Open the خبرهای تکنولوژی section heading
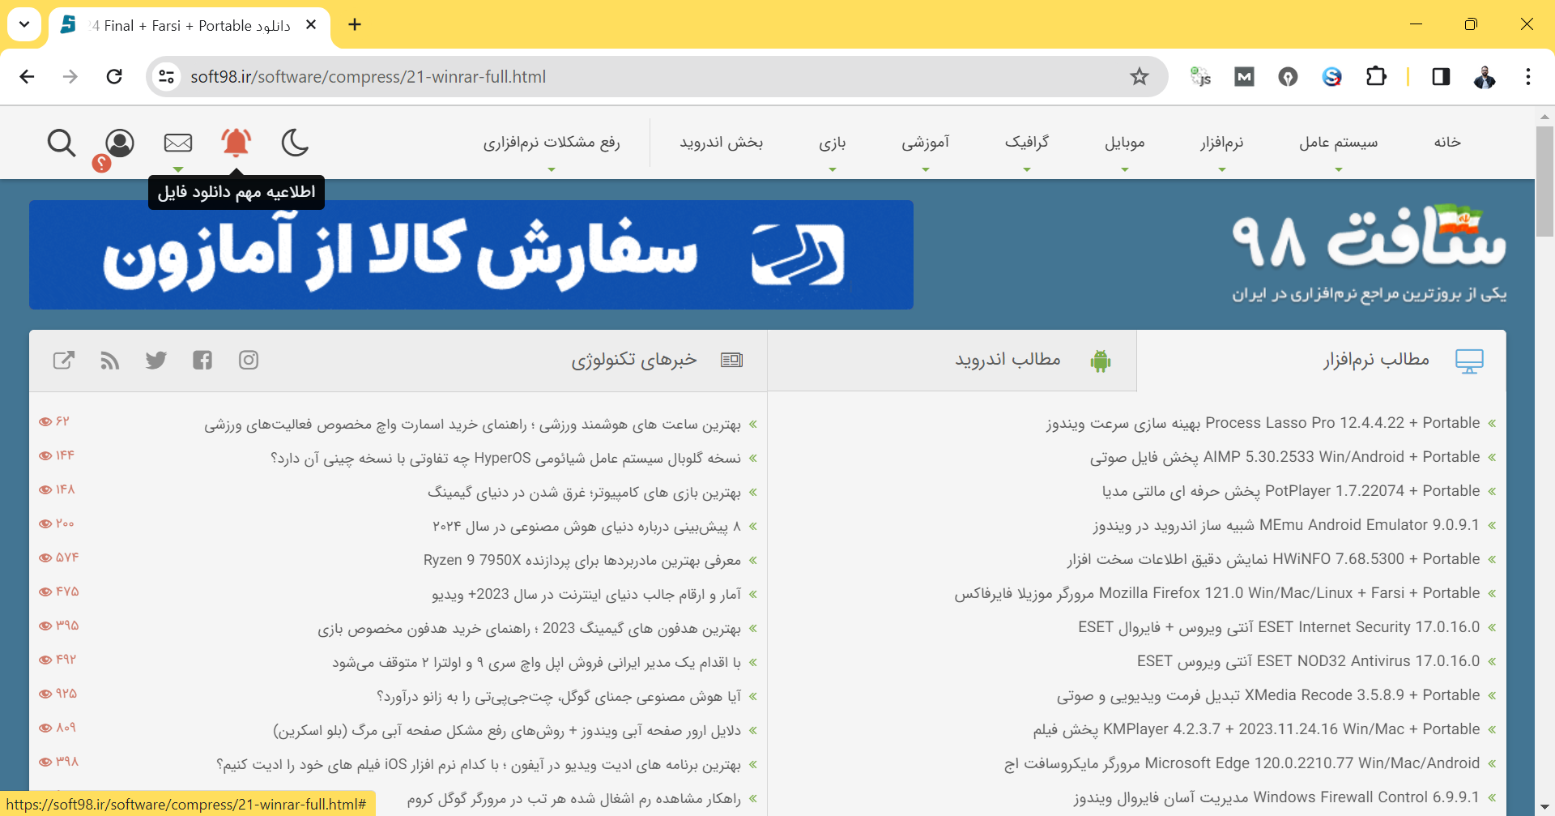This screenshot has height=816, width=1555. [x=634, y=360]
